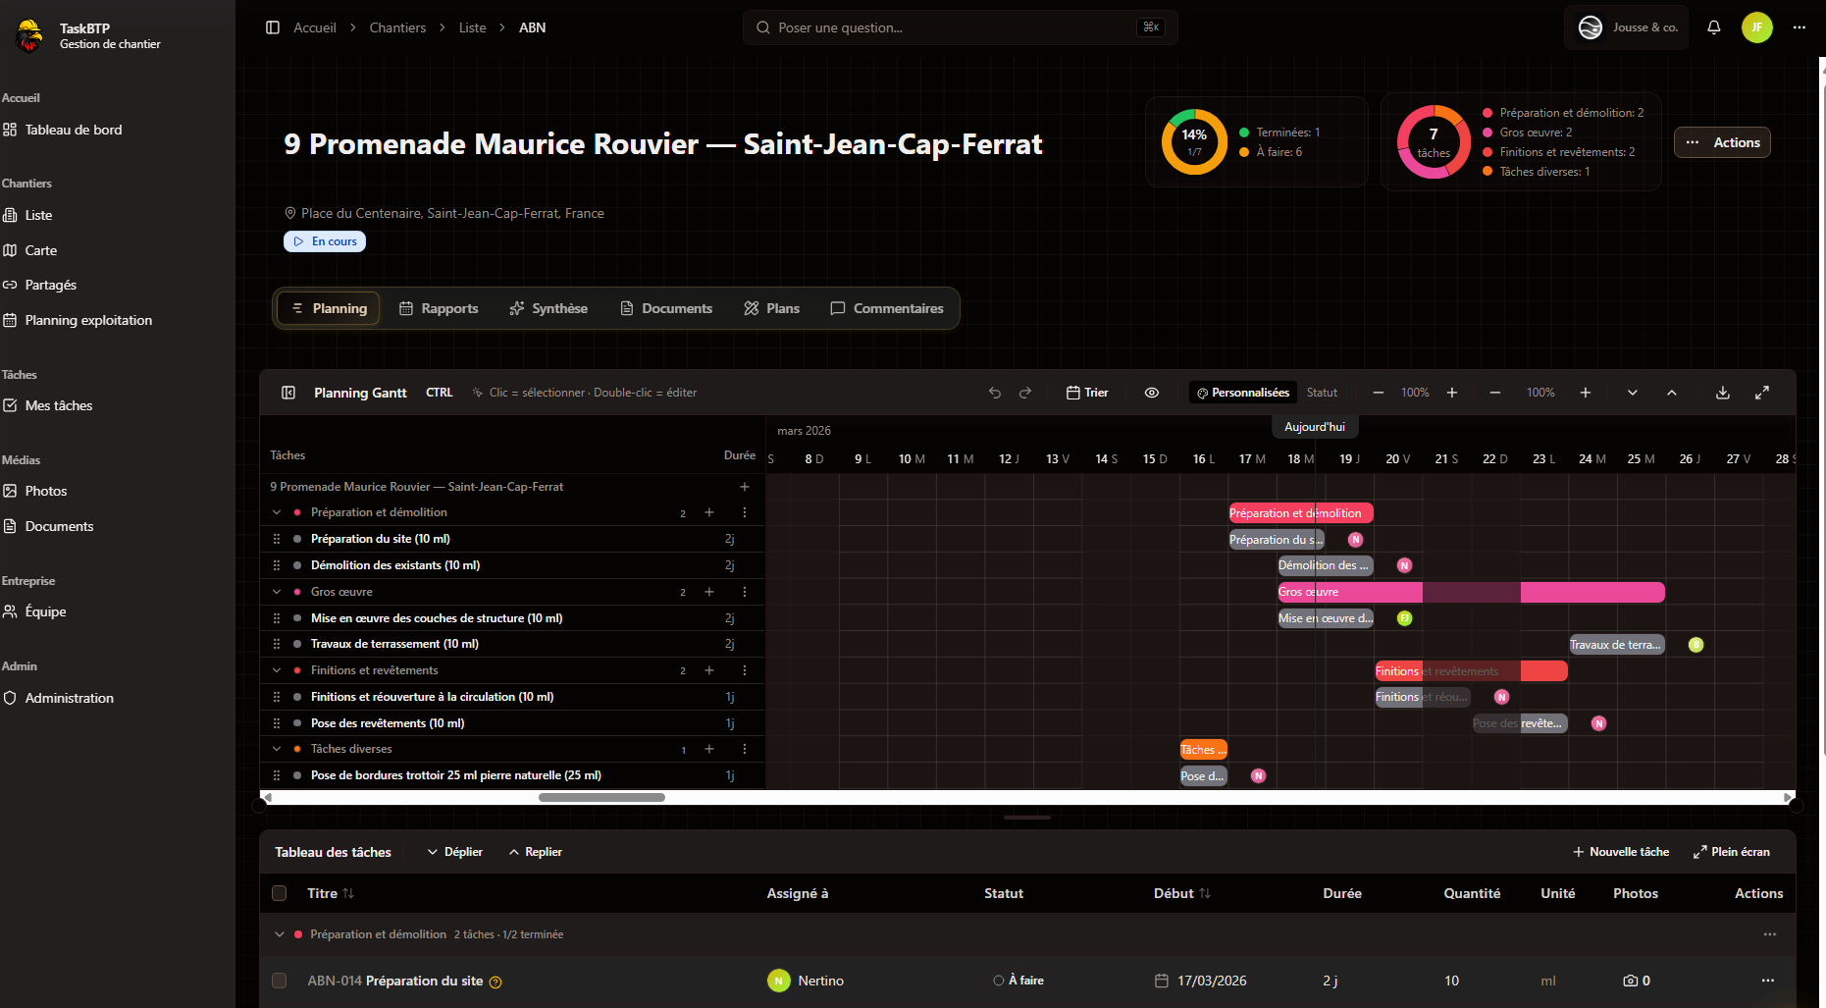Image resolution: width=1826 pixels, height=1008 pixels.
Task: Collapse Préparation et démolition table group
Action: click(280, 934)
